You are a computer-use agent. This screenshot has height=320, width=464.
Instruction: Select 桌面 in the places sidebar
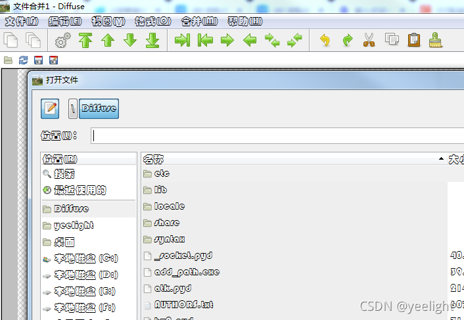pyautogui.click(x=89, y=242)
